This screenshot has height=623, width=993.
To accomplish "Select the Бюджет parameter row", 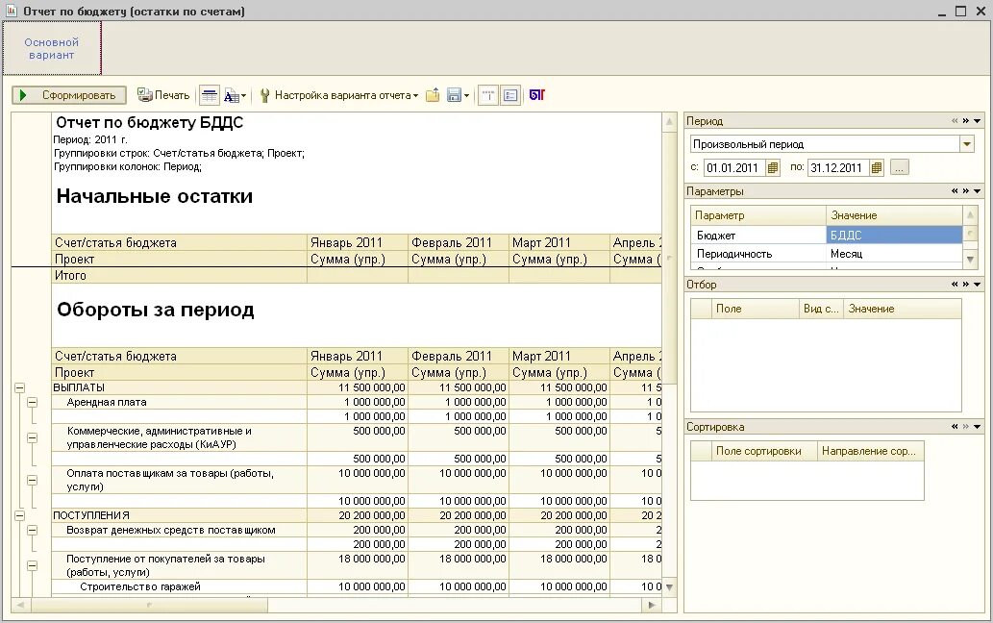I will click(x=827, y=235).
